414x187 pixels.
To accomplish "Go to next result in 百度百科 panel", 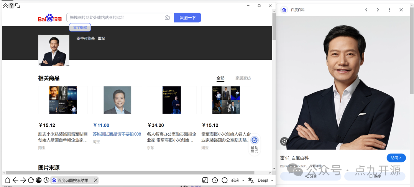I will tap(378, 10).
